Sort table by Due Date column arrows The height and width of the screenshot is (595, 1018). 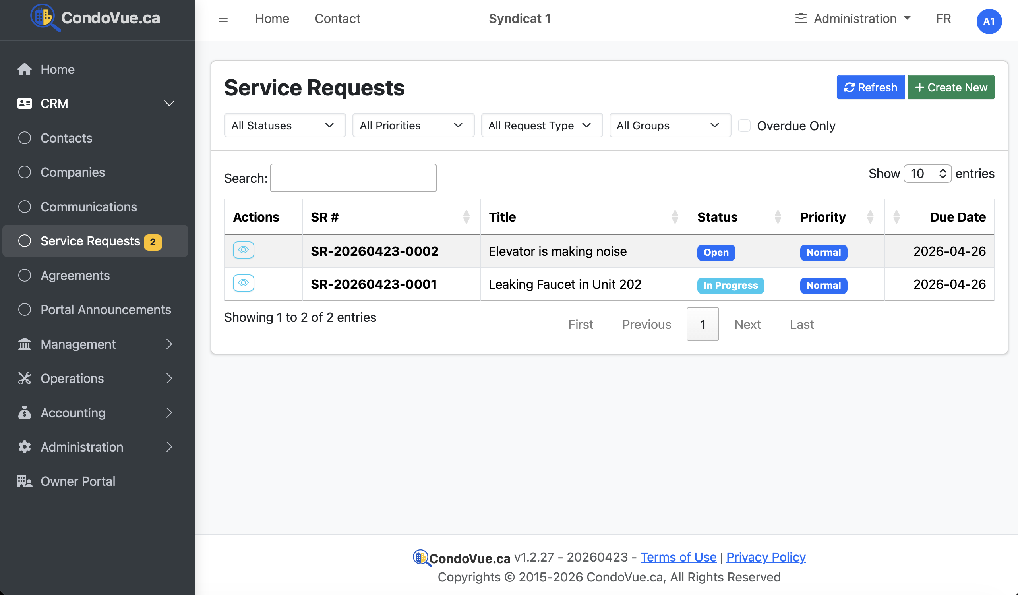click(896, 217)
